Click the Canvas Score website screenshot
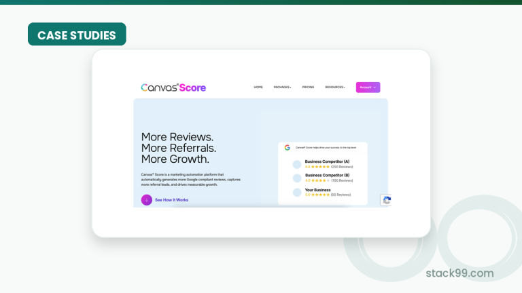 tap(261, 143)
